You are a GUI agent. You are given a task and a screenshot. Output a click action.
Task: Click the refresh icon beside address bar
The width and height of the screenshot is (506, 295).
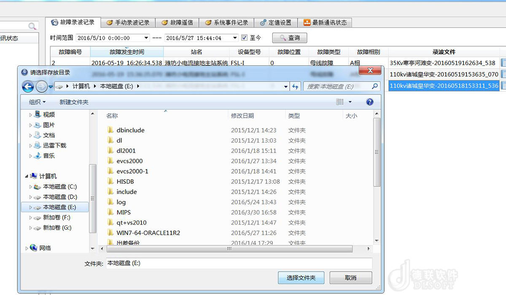point(296,86)
